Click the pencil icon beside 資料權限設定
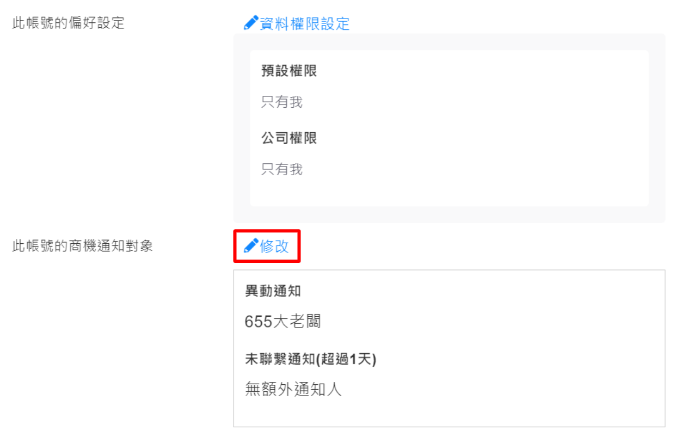688x443 pixels. point(251,23)
